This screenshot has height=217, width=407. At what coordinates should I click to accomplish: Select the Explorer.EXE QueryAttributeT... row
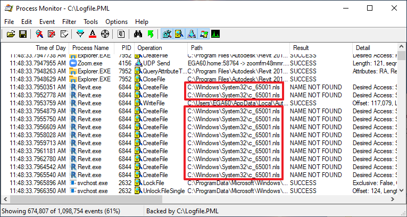pos(200,71)
